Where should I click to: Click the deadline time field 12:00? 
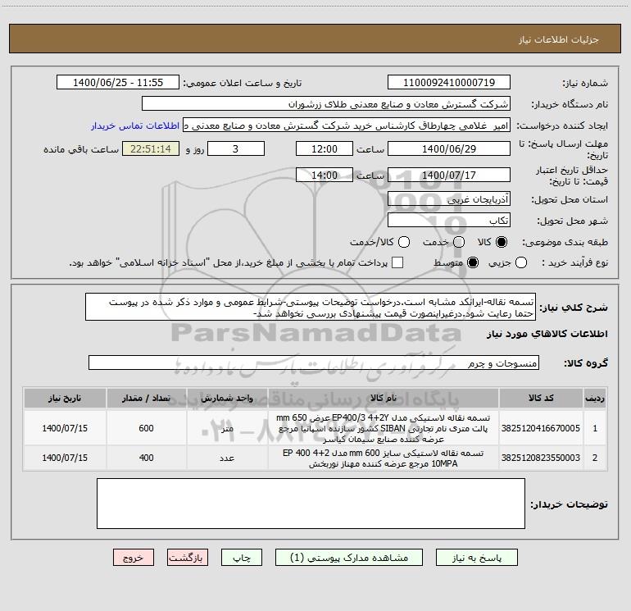point(325,148)
